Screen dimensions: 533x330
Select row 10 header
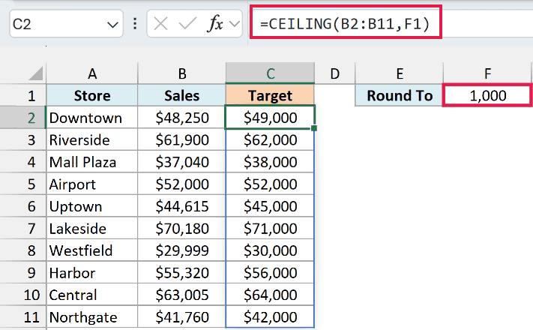tap(22, 294)
